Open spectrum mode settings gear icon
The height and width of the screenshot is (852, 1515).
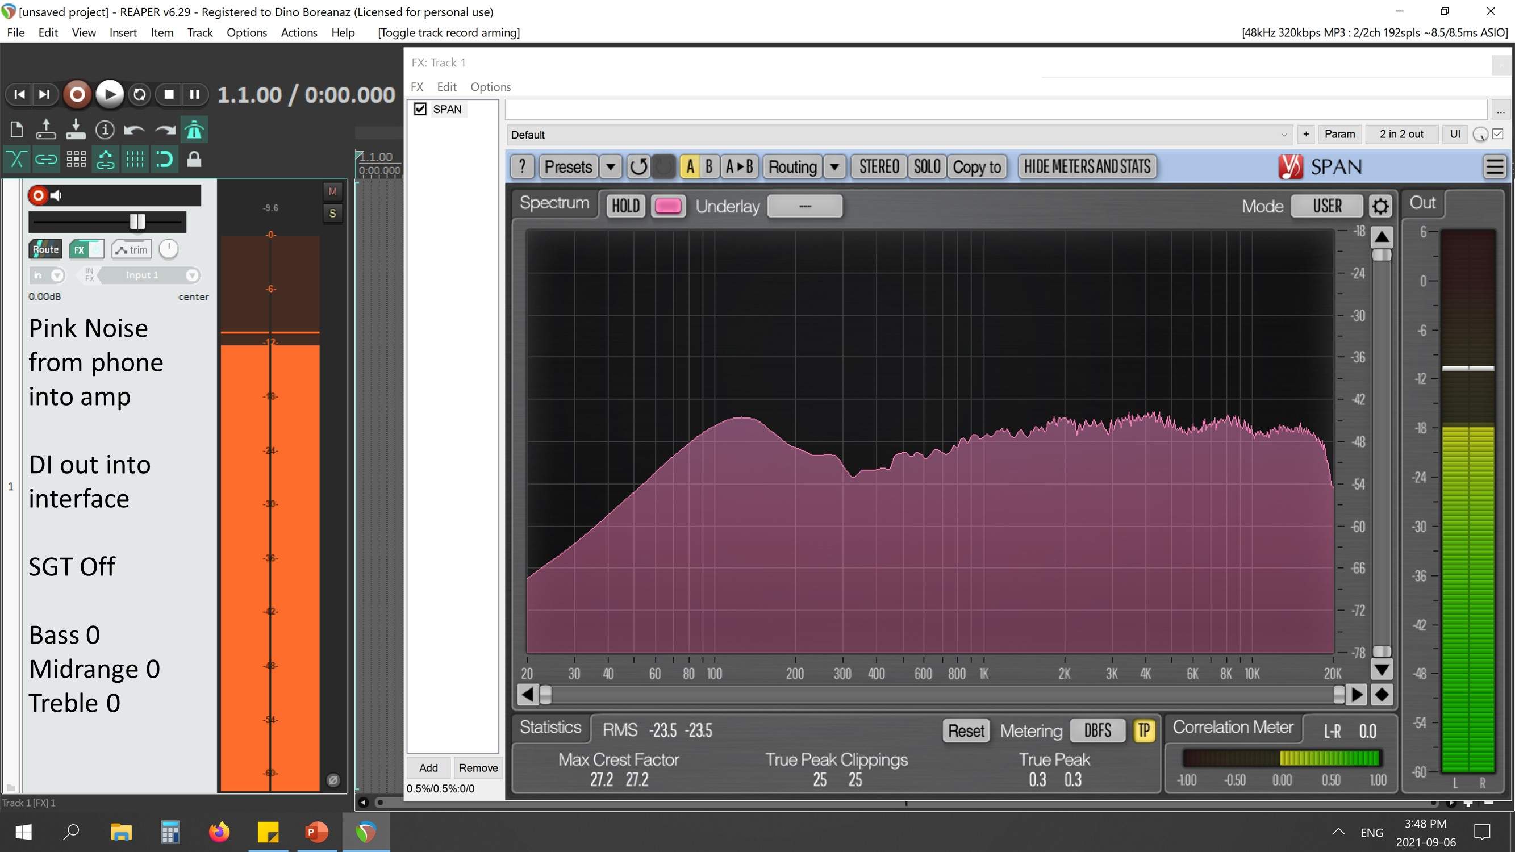pos(1380,206)
